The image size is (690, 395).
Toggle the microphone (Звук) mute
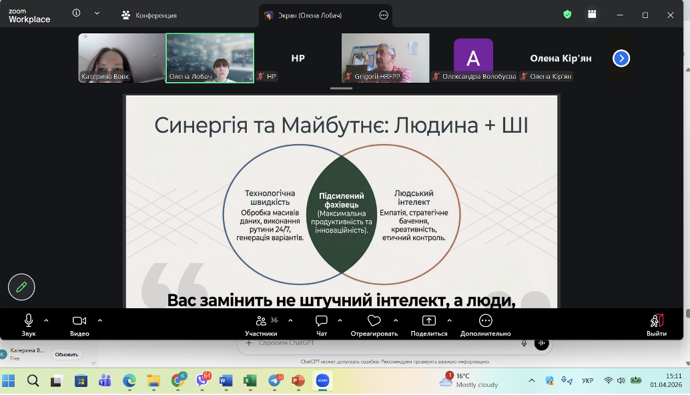coord(29,321)
